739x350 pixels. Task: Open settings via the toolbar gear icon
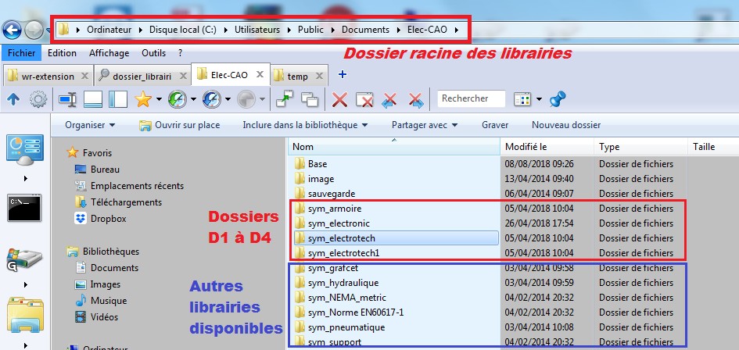click(38, 99)
